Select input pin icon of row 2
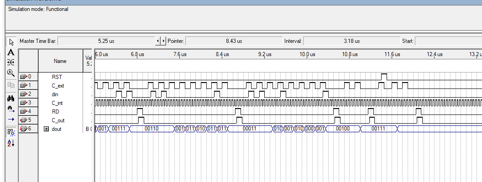The width and height of the screenshot is (482, 182). (x=24, y=94)
